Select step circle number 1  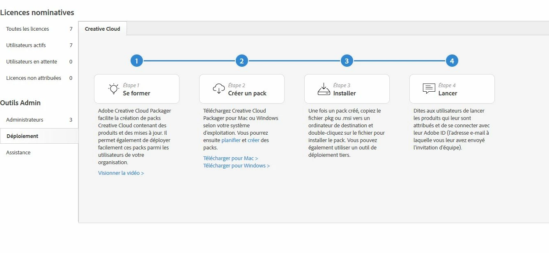(x=136, y=61)
